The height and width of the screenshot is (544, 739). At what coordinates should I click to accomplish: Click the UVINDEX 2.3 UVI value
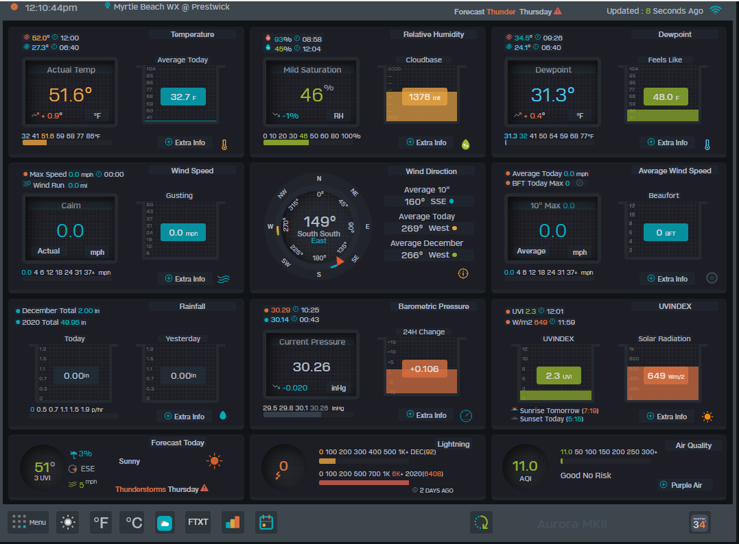click(x=559, y=375)
